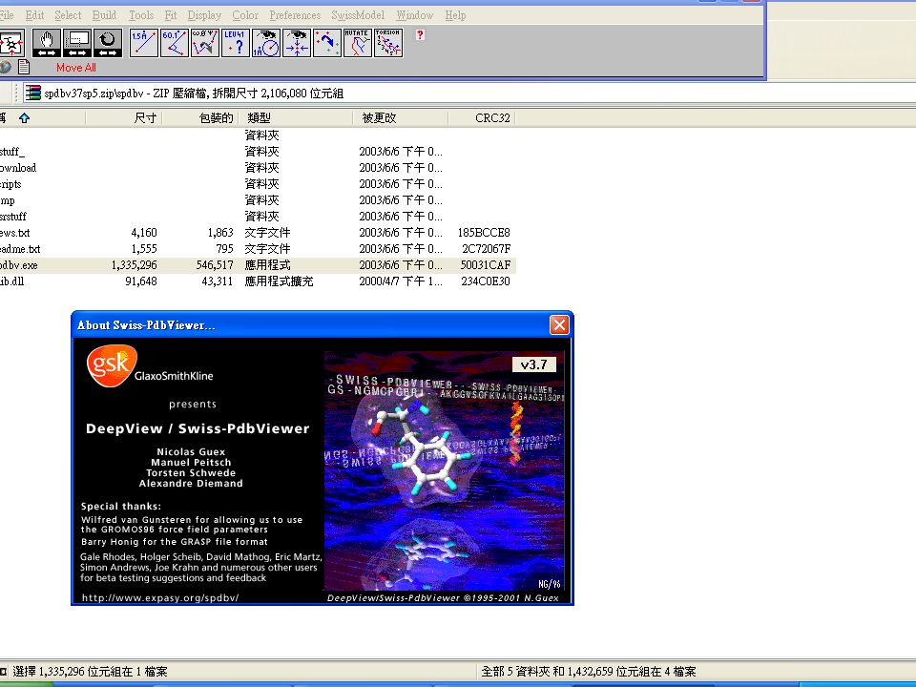The width and height of the screenshot is (916, 687).
Task: Select the spdbv.exe application row
Action: (x=257, y=265)
